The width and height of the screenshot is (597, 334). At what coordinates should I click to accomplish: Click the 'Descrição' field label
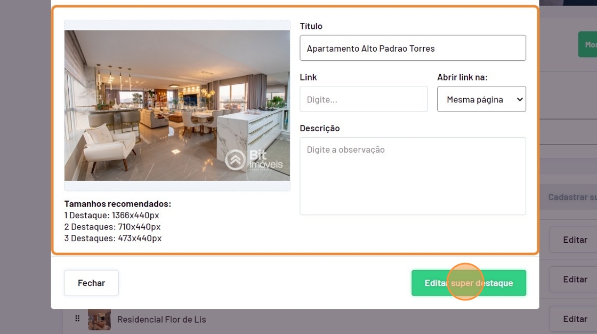coord(320,129)
